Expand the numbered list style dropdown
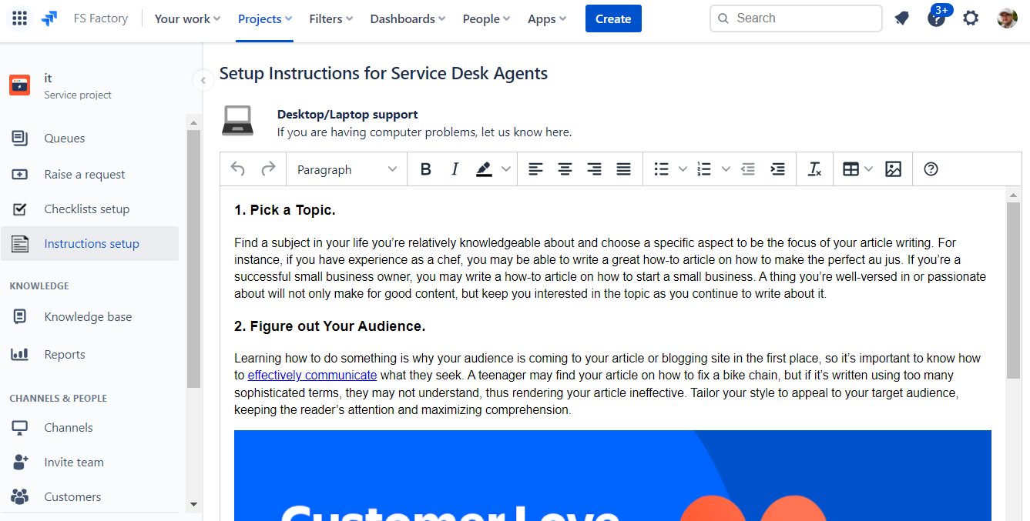 pos(726,169)
